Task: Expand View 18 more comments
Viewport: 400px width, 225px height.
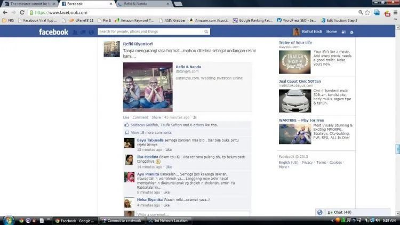Action: pos(151,133)
